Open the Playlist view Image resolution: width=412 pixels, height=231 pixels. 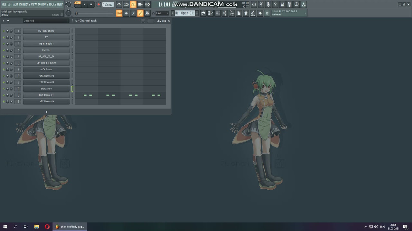pyautogui.click(x=203, y=13)
